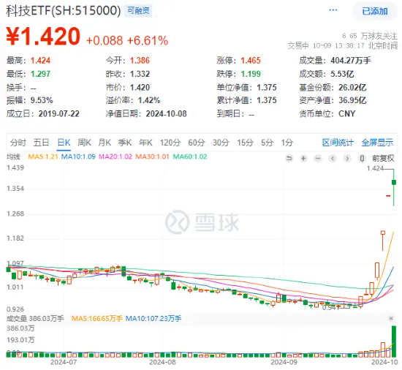
Task: Click the MA20:1.02 indicator label
Action: (115, 156)
